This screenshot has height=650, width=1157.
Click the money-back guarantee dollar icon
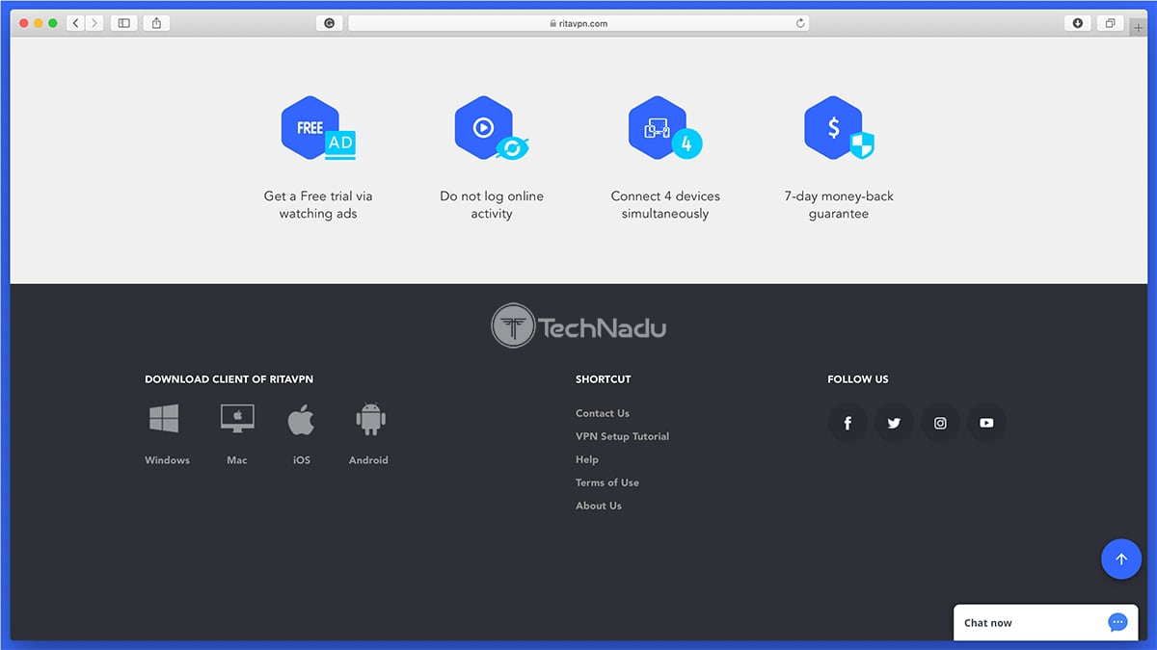[x=839, y=128]
